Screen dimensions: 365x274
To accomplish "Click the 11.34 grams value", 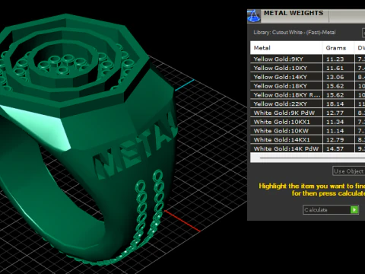I will [335, 122].
